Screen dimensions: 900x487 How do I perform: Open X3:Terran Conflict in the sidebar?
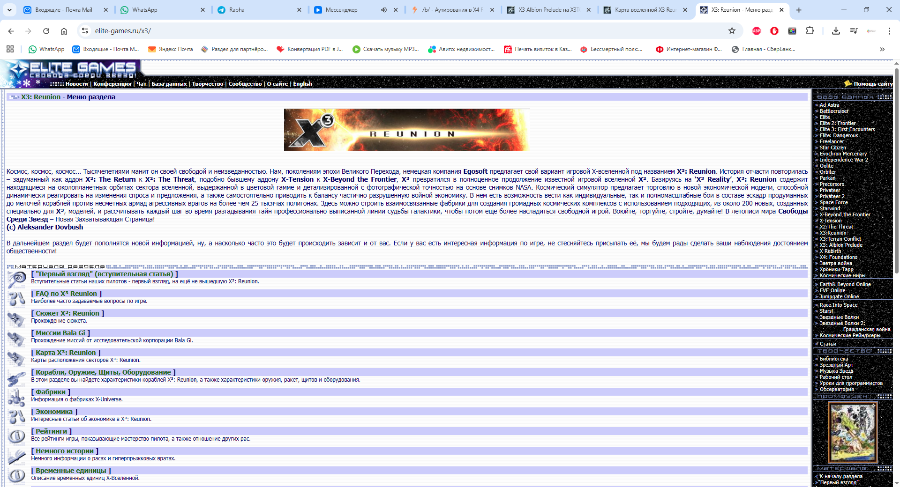(x=840, y=239)
